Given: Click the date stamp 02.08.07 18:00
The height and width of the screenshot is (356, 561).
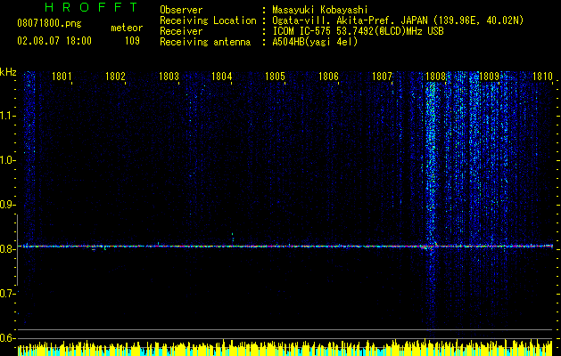Looking at the screenshot, I should pyautogui.click(x=54, y=41).
